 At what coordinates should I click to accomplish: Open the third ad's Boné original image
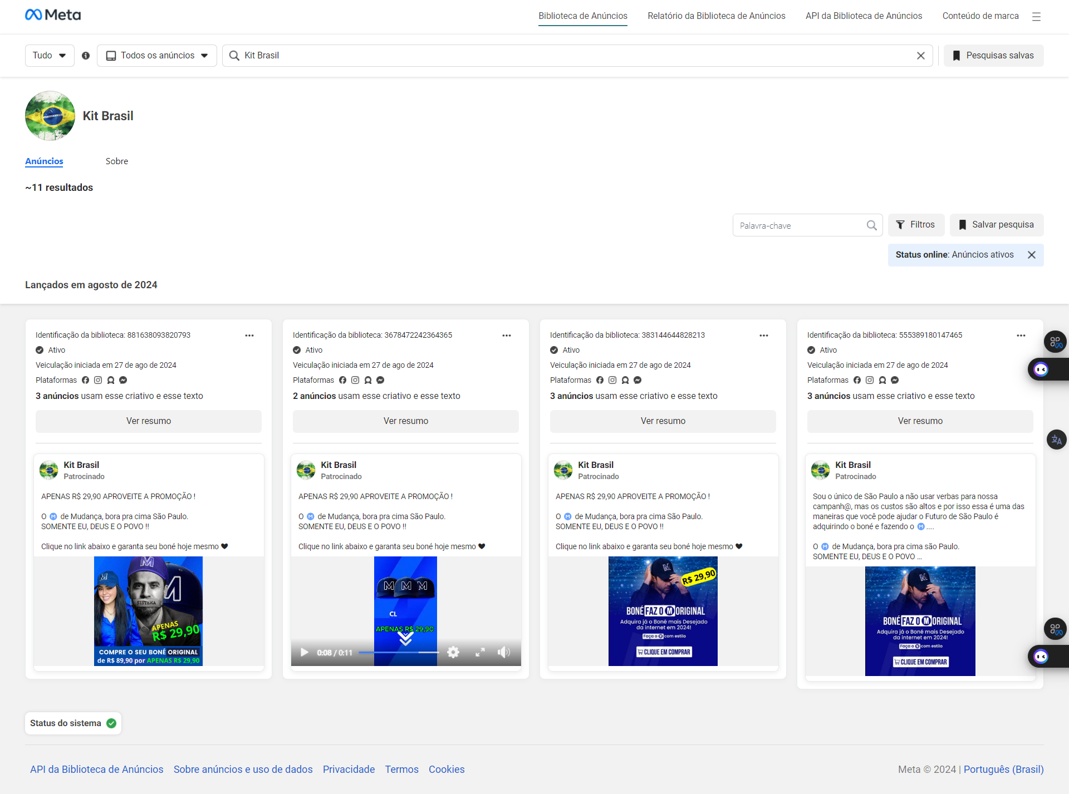pos(663,611)
